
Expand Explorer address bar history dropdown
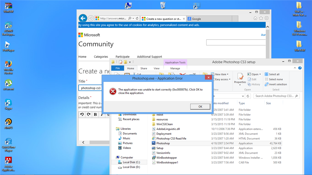243,96
